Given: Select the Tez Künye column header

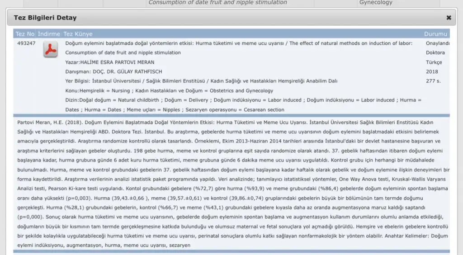Looking at the screenshot, I should [x=78, y=34].
